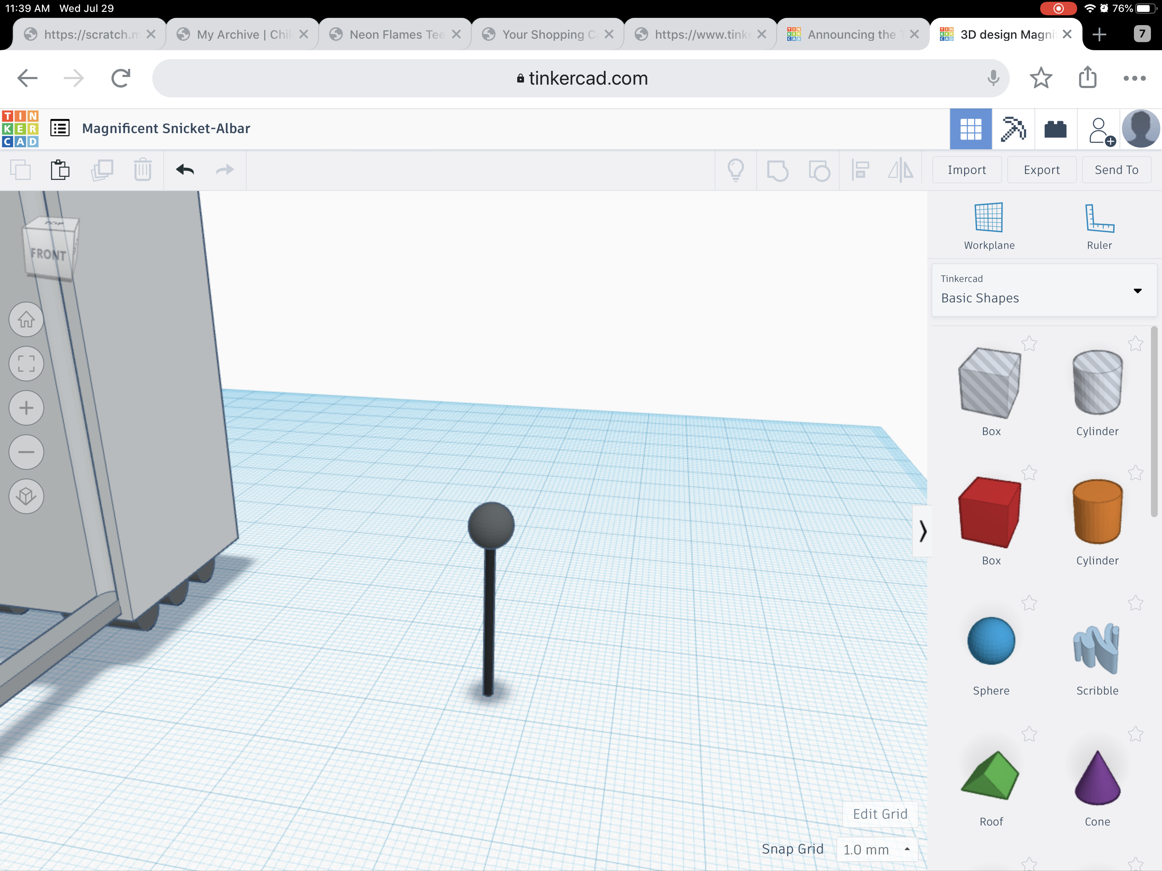The image size is (1162, 871).
Task: Click the Show all lightbulb icon
Action: (735, 170)
